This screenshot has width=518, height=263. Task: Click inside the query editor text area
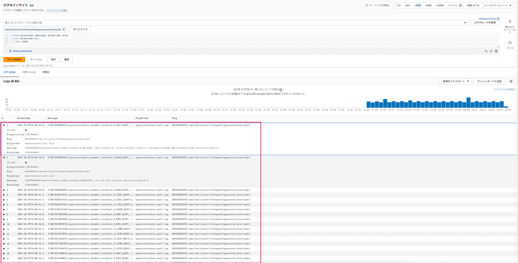tap(254, 41)
